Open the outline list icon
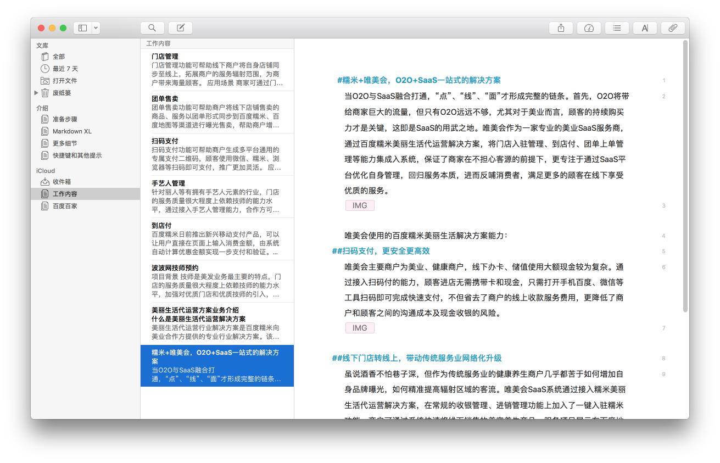This screenshot has width=720, height=463. (x=617, y=27)
